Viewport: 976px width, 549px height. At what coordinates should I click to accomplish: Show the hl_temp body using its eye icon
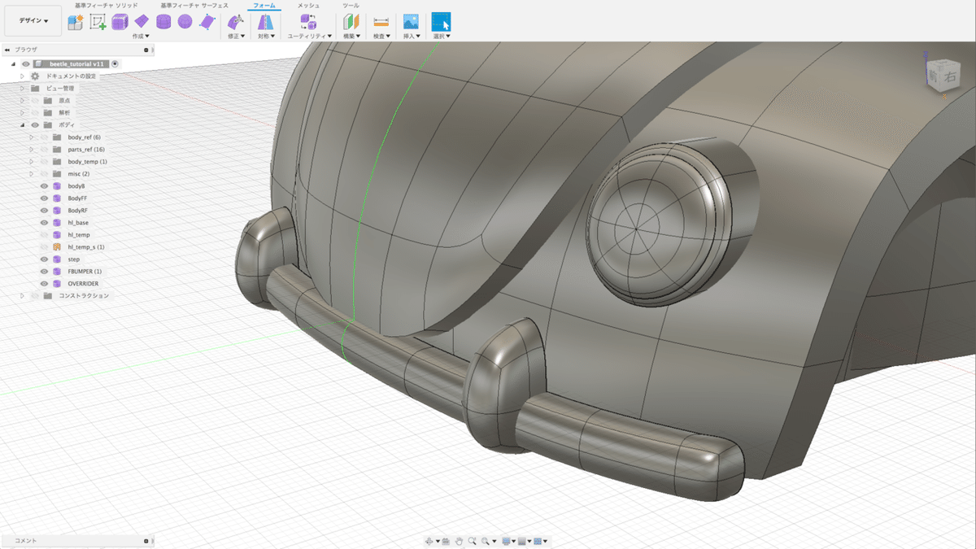45,235
